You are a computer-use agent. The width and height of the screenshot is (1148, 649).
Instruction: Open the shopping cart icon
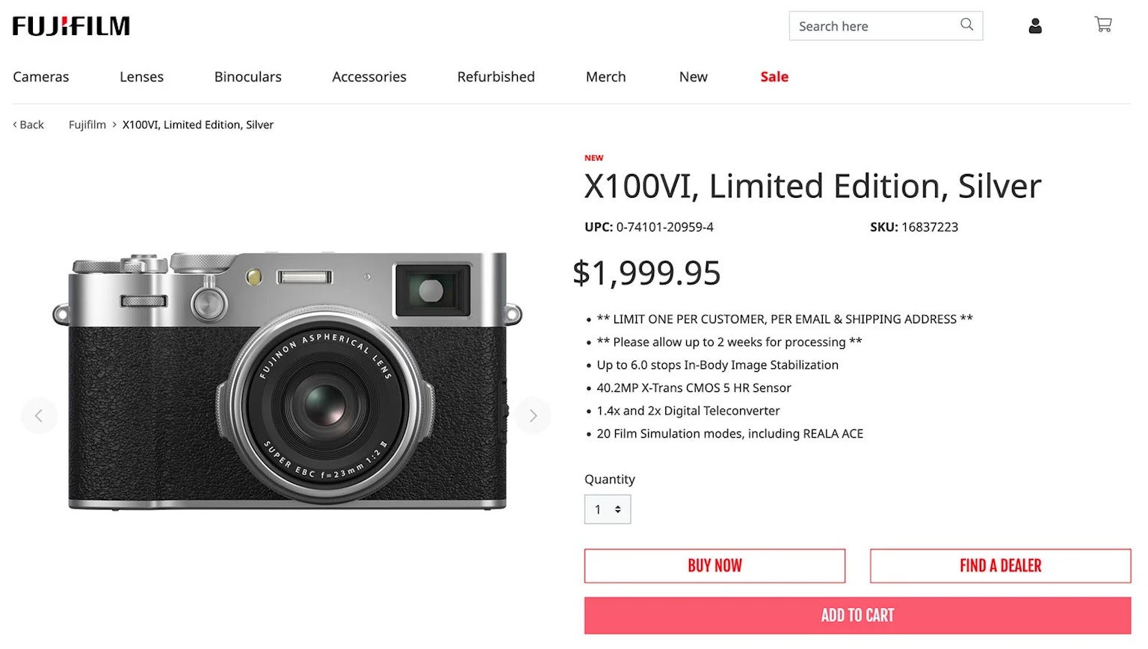1103,25
